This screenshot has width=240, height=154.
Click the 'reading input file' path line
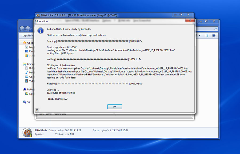pyautogui.click(x=111, y=50)
